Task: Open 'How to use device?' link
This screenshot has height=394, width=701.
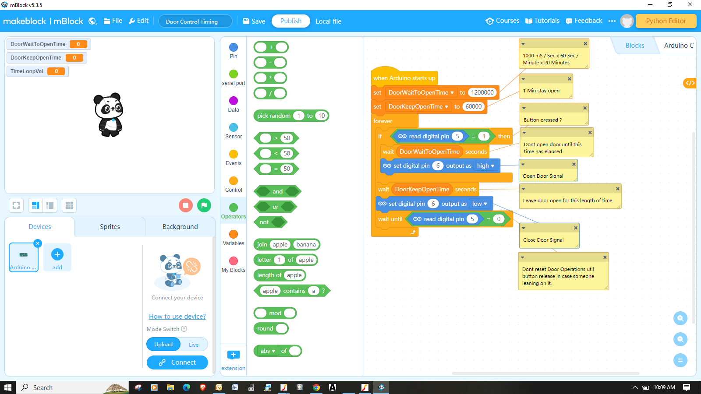Action: 177,317
